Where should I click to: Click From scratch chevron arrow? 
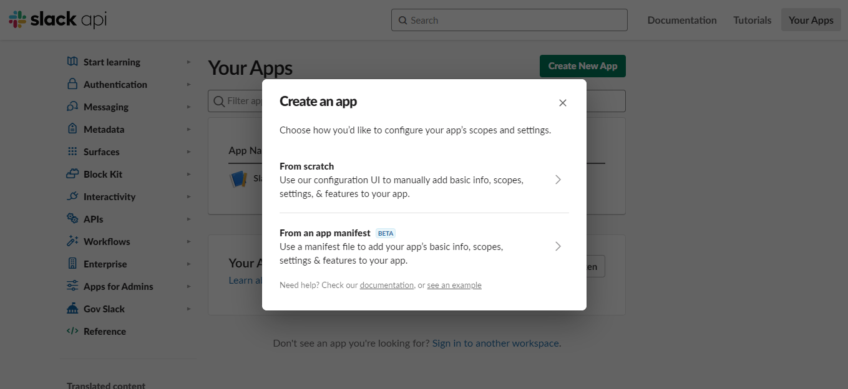558,180
